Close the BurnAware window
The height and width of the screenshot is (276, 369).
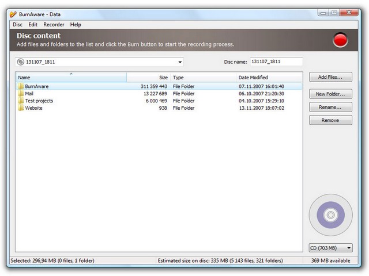pos(349,13)
